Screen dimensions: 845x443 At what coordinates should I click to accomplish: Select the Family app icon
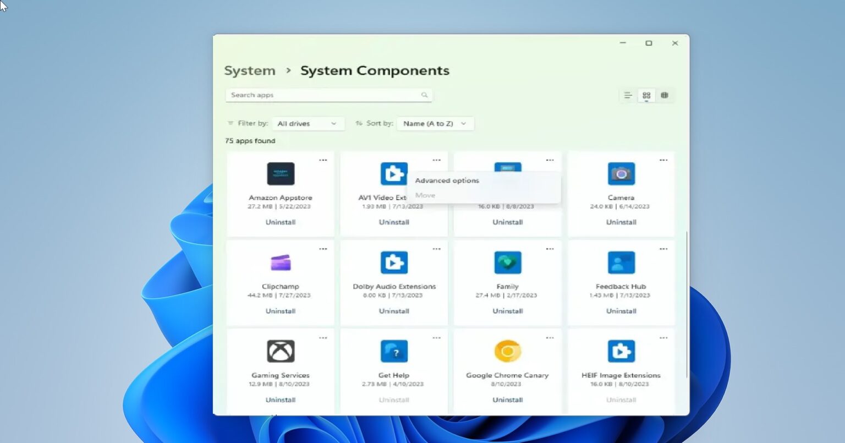[507, 262]
